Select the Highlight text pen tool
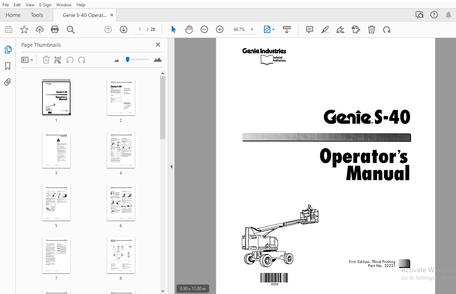Image resolution: width=456 pixels, height=294 pixels. click(x=325, y=30)
